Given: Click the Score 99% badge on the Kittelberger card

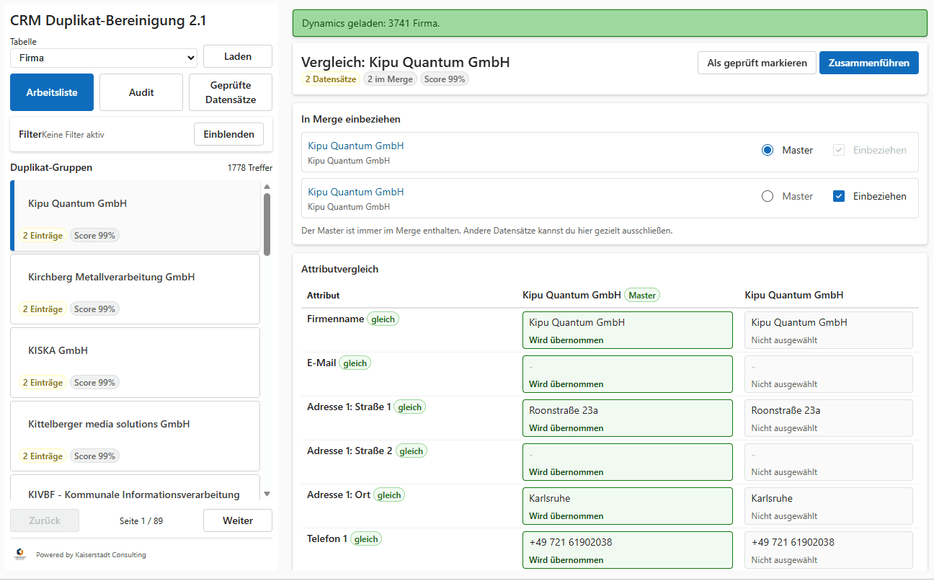Looking at the screenshot, I should 94,456.
